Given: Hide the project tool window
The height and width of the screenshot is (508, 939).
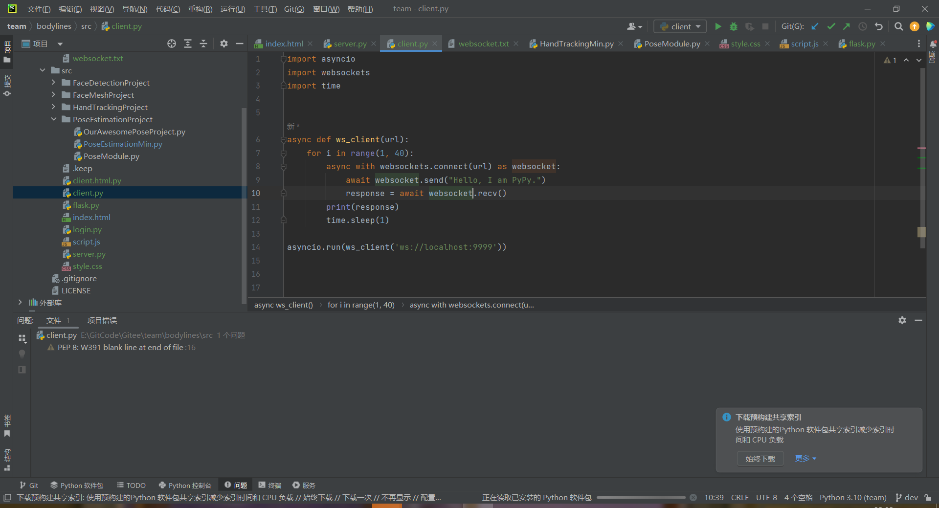Looking at the screenshot, I should [x=240, y=44].
